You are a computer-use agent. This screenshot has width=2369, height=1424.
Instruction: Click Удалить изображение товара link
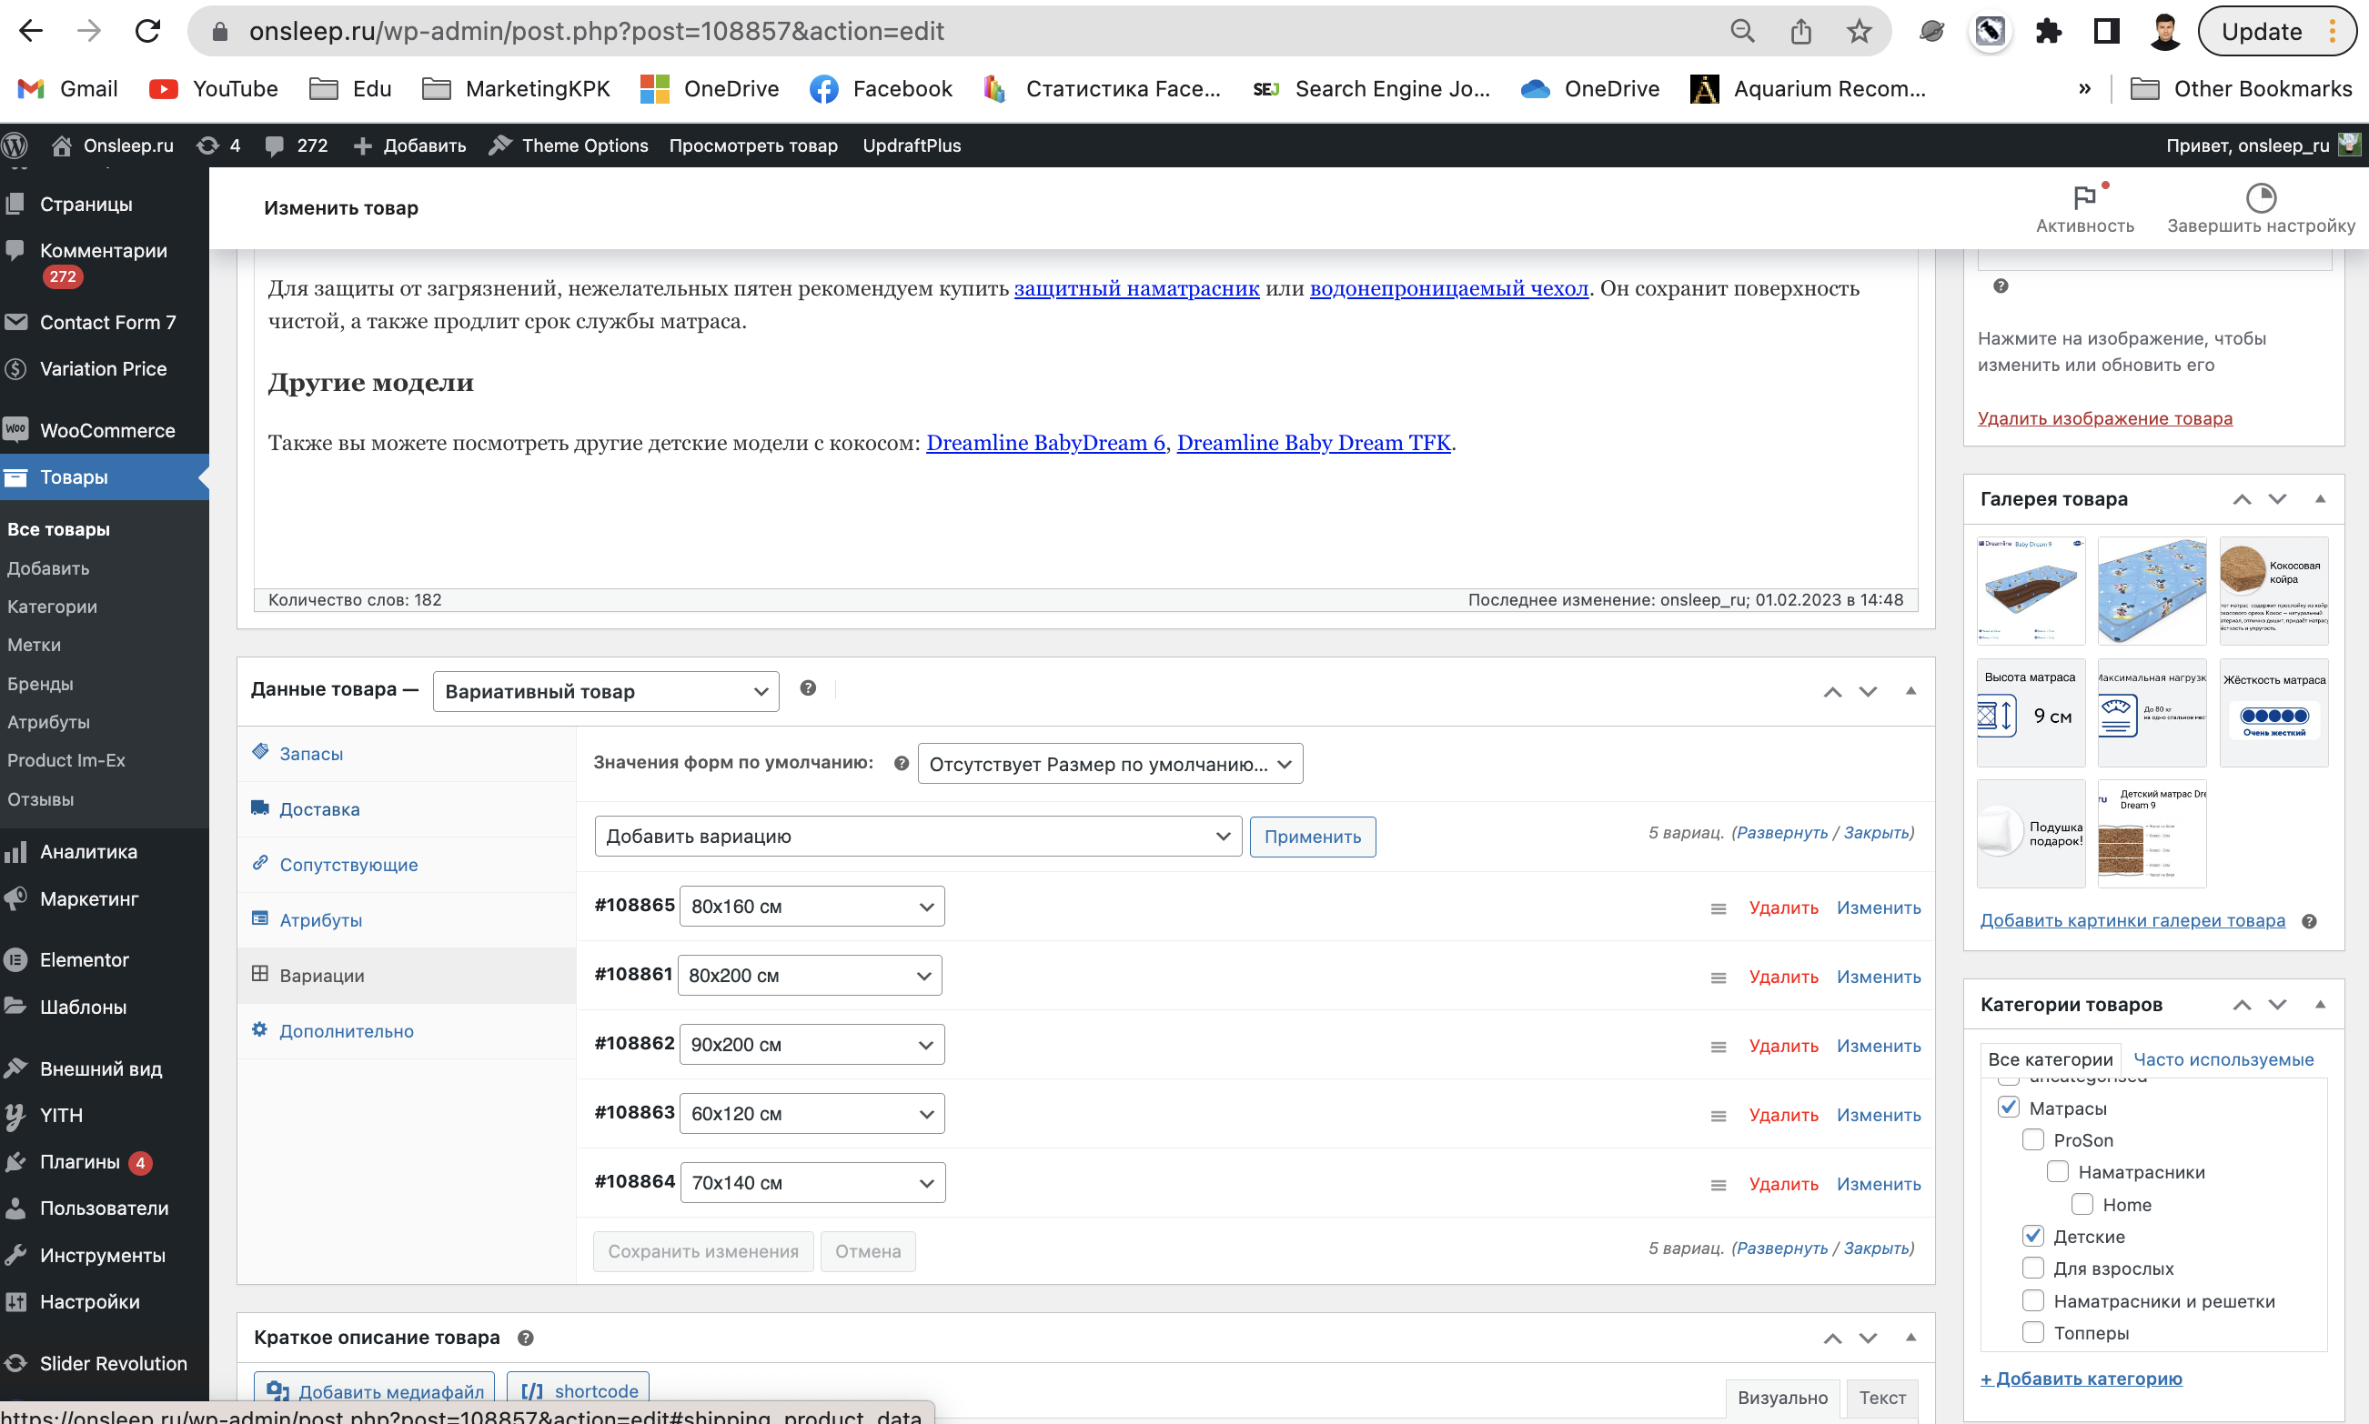click(2105, 418)
